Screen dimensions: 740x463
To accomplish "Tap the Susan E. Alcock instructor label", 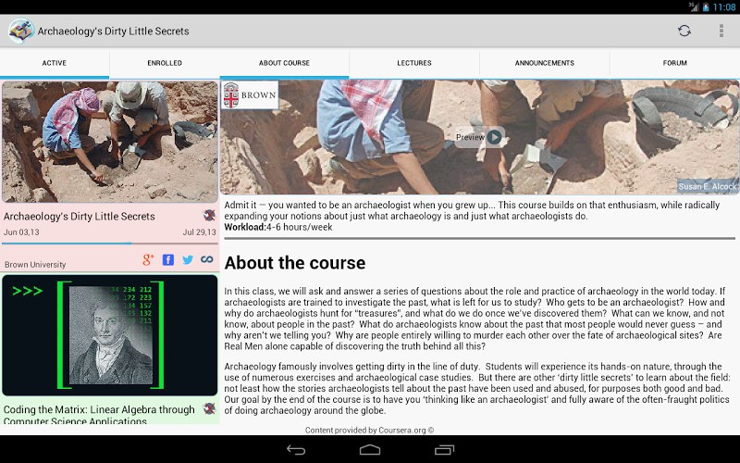I will click(707, 186).
